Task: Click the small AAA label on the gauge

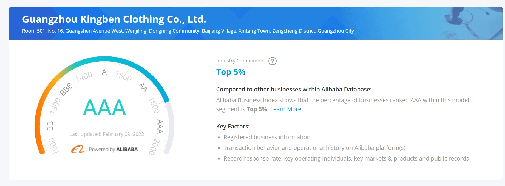Action: pos(160,126)
